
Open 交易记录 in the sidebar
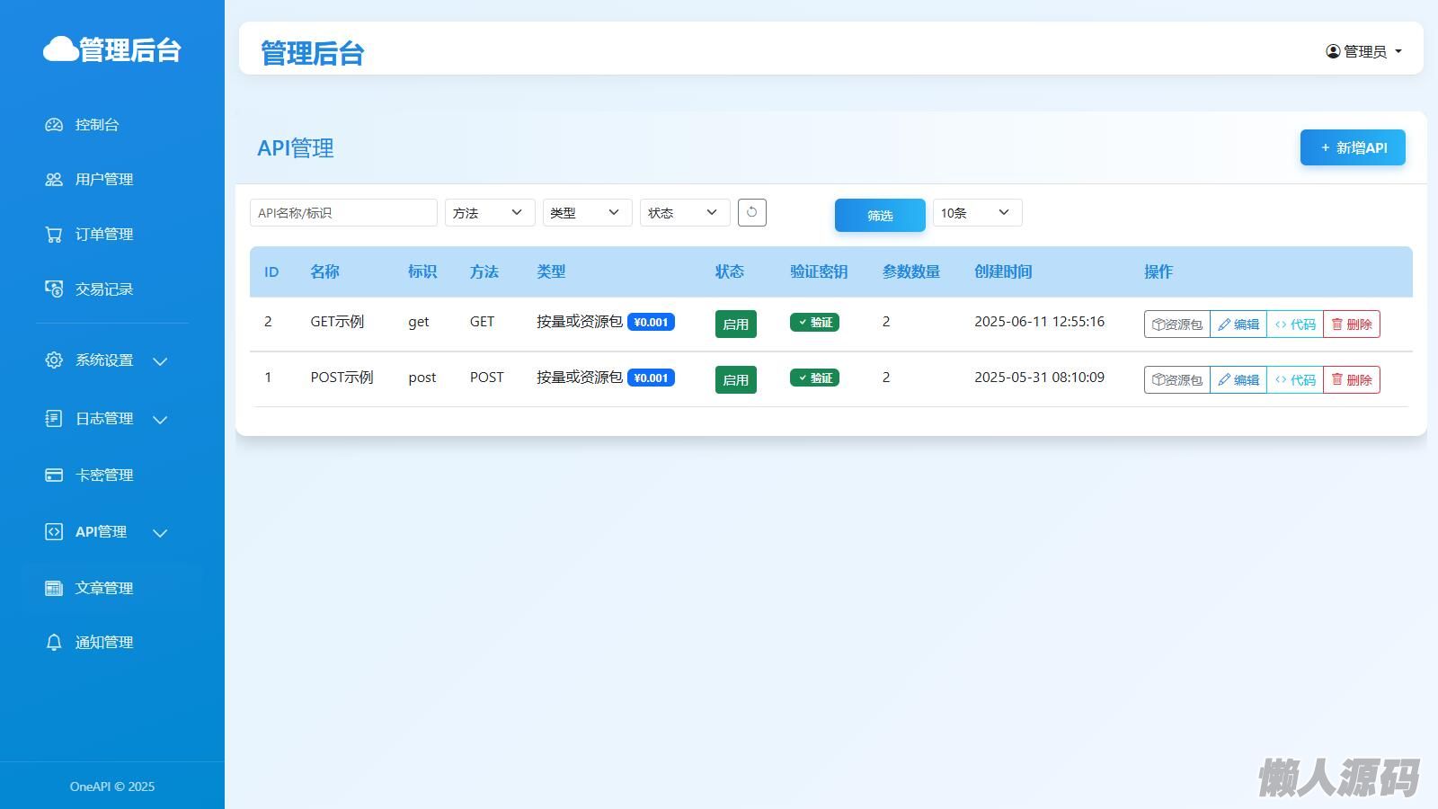click(x=103, y=289)
